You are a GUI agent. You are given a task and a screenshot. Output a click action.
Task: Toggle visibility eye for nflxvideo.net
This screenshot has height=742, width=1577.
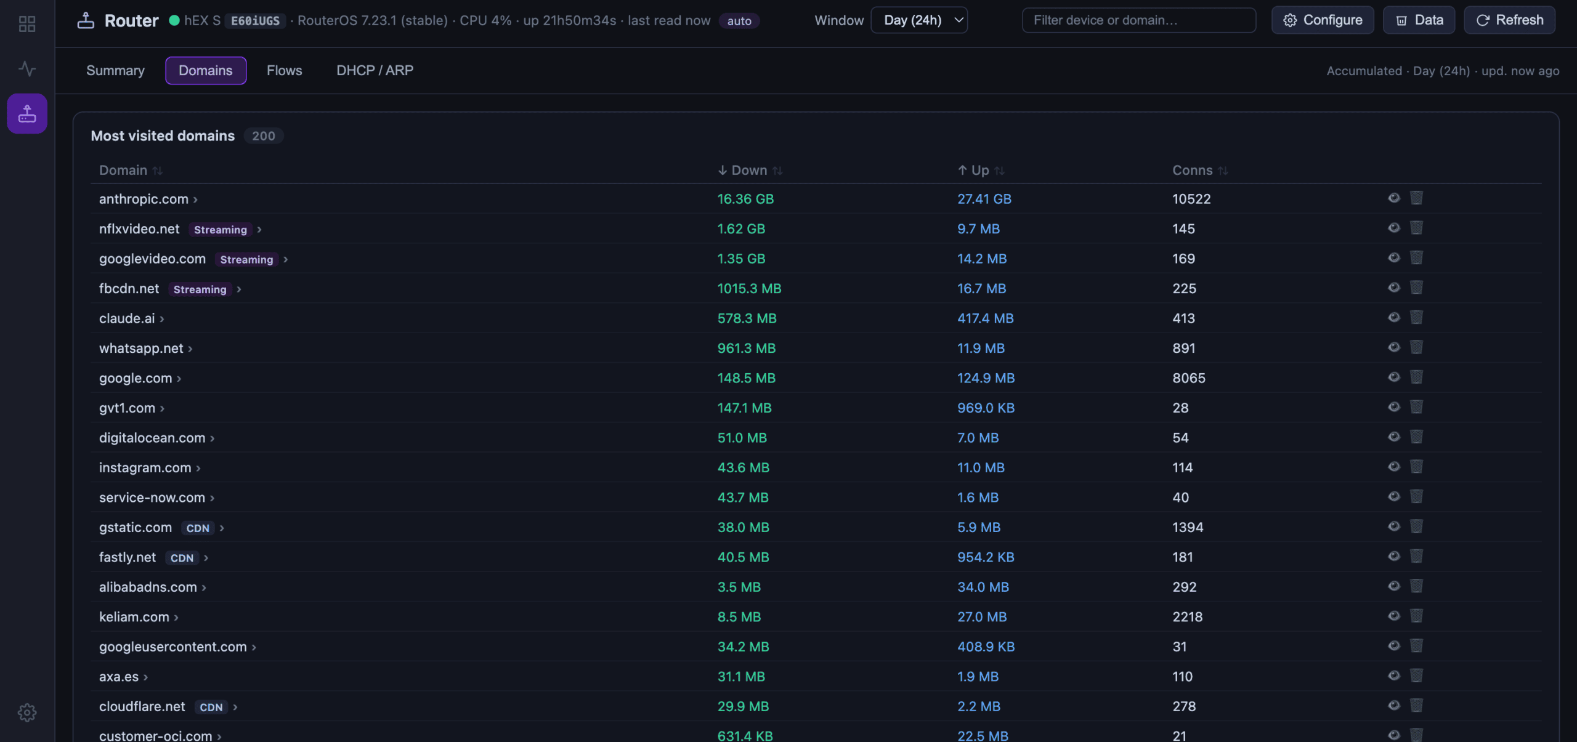1393,228
